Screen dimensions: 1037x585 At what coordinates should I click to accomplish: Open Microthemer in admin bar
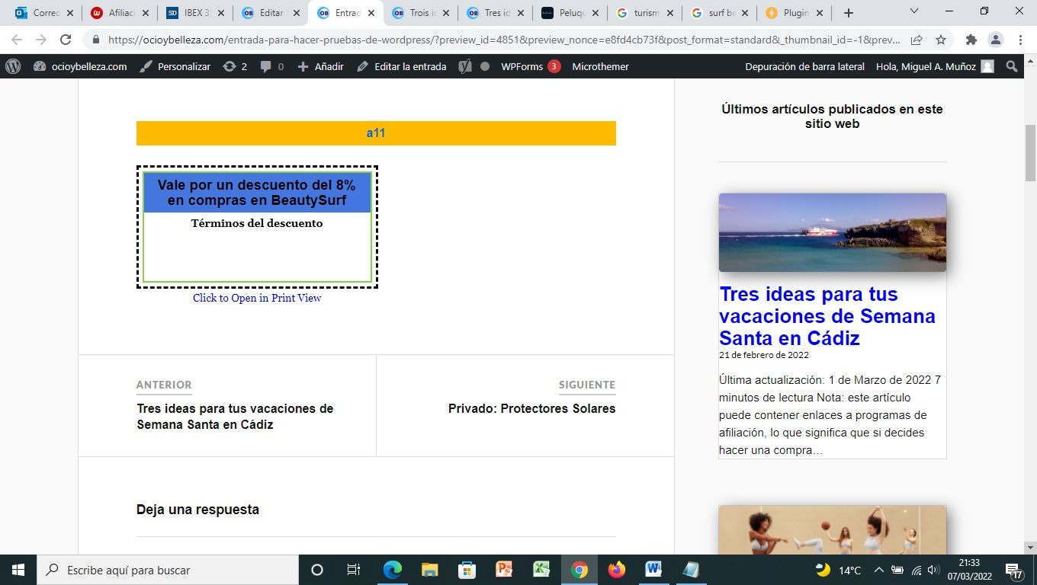click(x=600, y=66)
